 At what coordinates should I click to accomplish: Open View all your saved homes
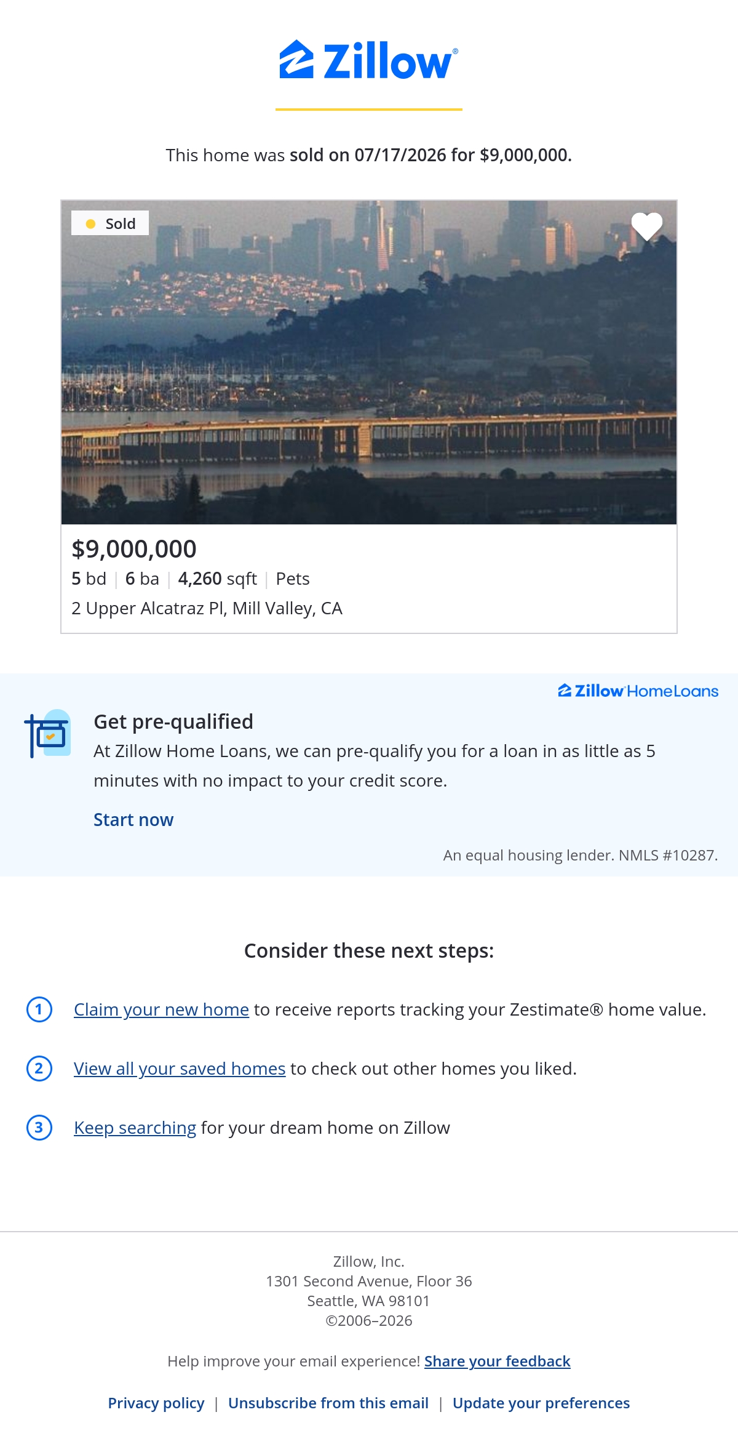(x=180, y=1069)
